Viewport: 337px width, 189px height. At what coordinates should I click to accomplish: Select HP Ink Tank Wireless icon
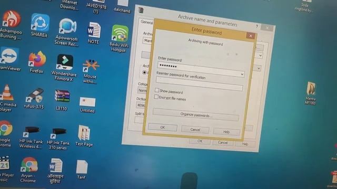coord(31,137)
